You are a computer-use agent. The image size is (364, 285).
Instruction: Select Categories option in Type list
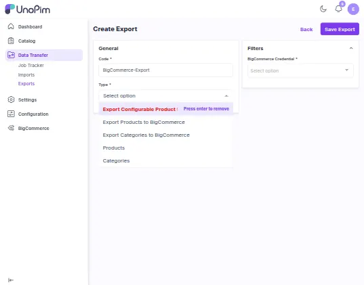(166, 161)
